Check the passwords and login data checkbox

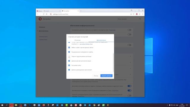tap(69, 56)
